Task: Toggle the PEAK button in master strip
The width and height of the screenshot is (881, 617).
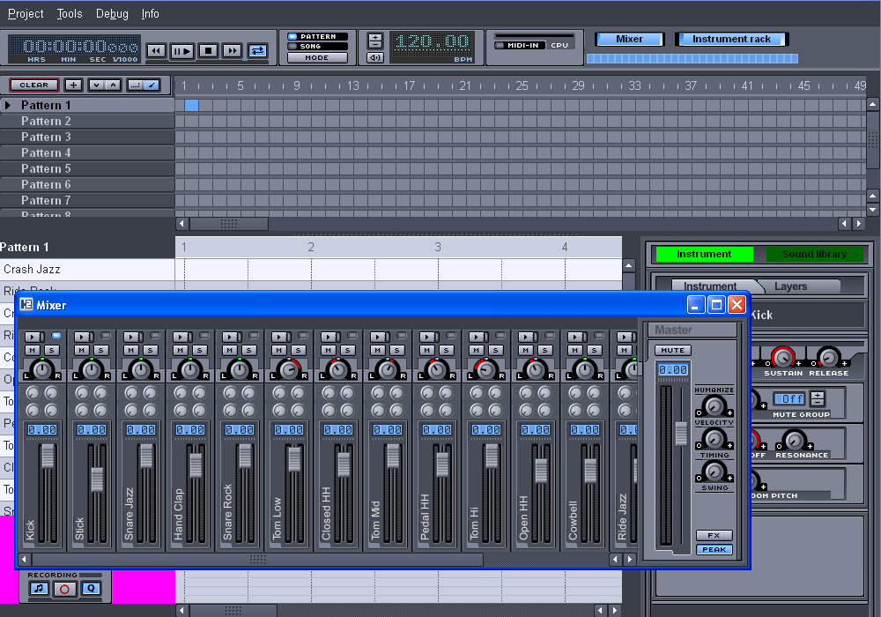Action: click(x=714, y=549)
